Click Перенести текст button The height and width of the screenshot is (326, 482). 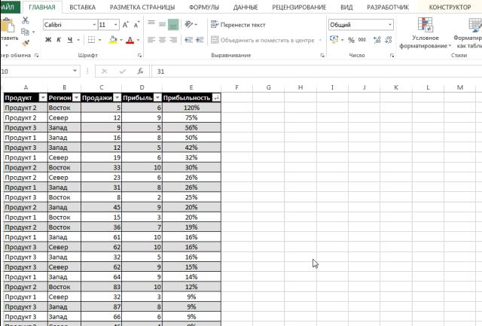point(238,25)
